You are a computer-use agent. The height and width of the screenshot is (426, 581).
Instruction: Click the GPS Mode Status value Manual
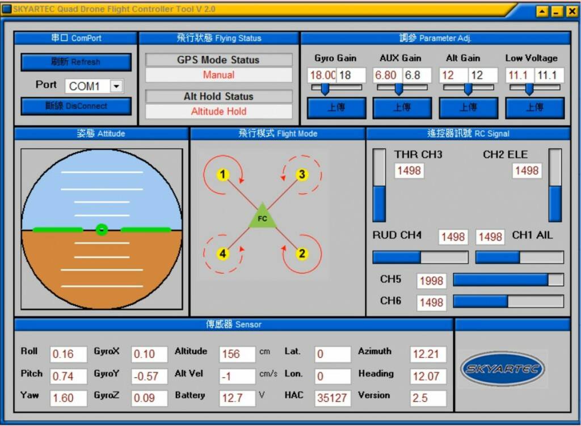tap(218, 75)
